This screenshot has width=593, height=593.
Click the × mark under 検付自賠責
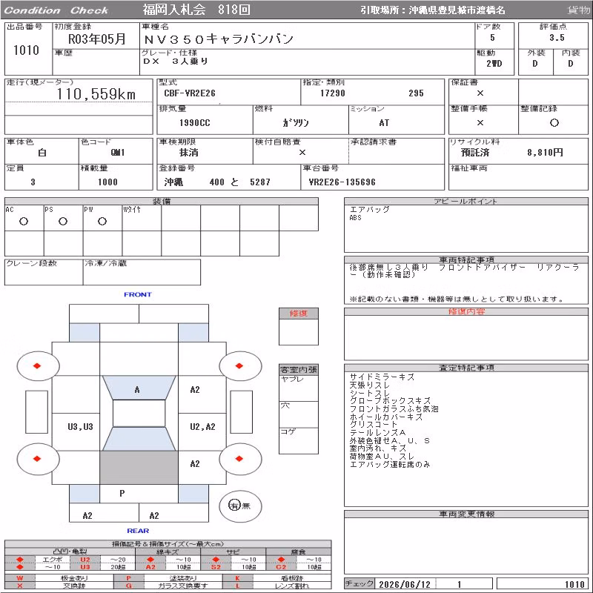[302, 153]
